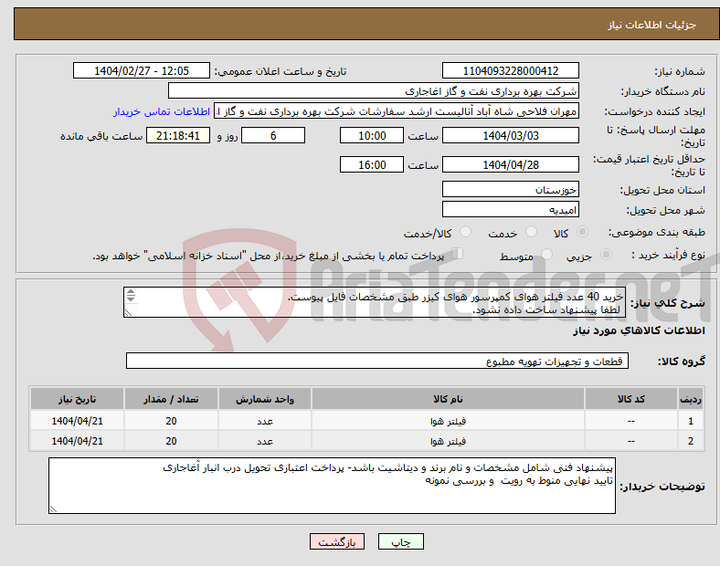720x566 pixels.
Task: Click the buyer notes text area
Action: [332, 486]
